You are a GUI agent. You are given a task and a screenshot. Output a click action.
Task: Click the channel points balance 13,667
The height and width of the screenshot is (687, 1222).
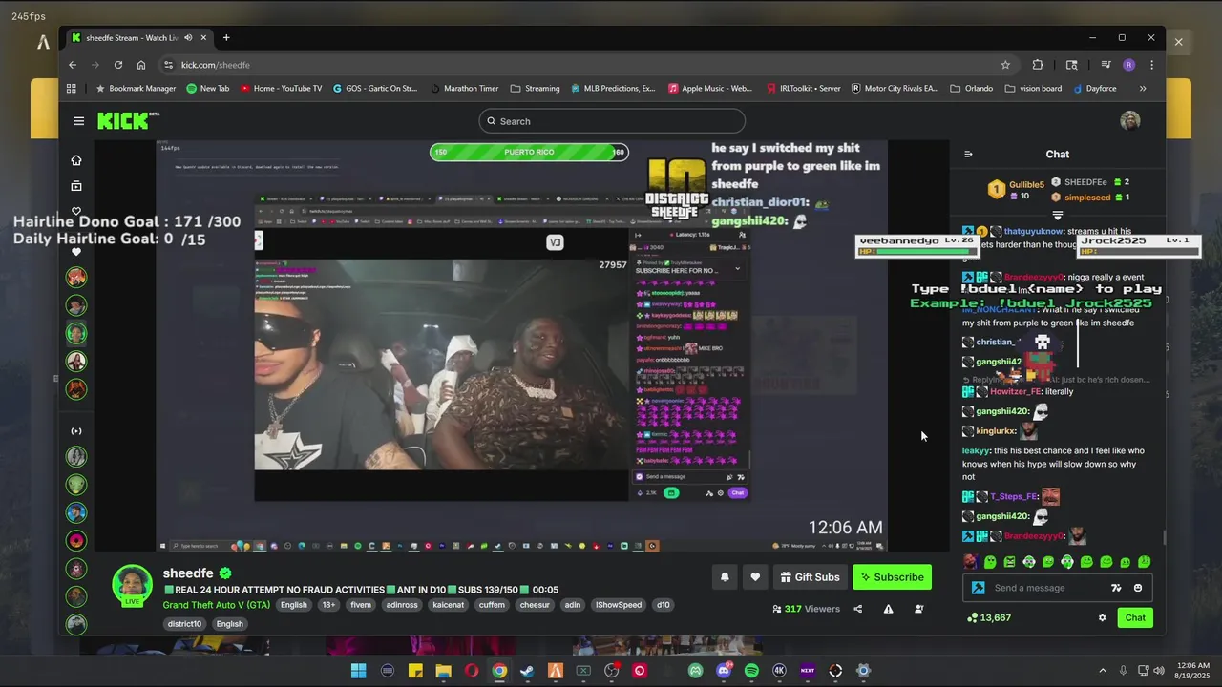click(x=988, y=617)
